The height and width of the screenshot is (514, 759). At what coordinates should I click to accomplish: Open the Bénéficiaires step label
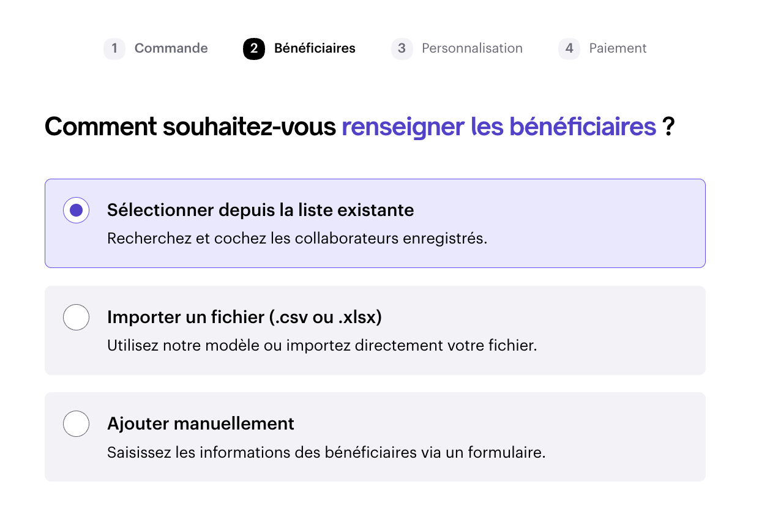pos(315,48)
